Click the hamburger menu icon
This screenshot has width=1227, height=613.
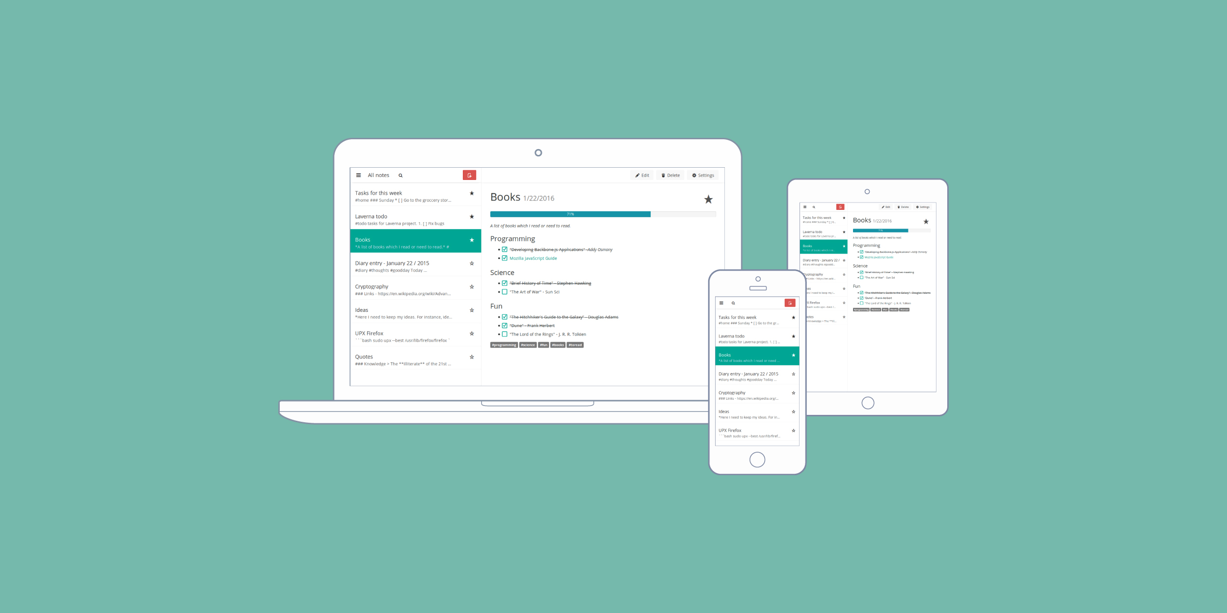coord(358,175)
